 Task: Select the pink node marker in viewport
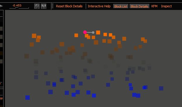[85, 32]
